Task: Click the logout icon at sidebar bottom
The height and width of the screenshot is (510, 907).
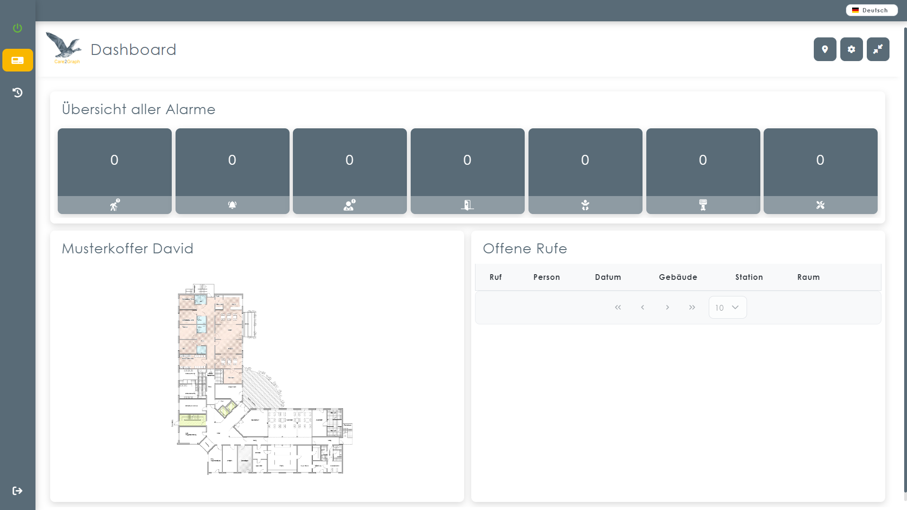Action: click(x=18, y=491)
